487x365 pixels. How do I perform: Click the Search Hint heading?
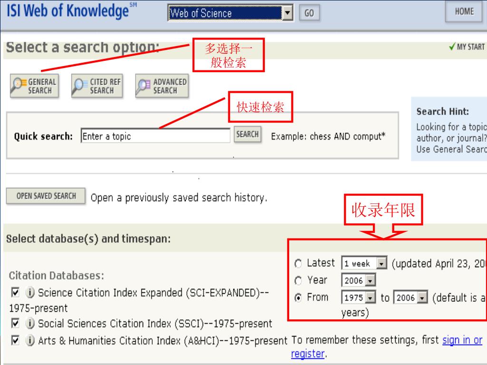point(443,111)
